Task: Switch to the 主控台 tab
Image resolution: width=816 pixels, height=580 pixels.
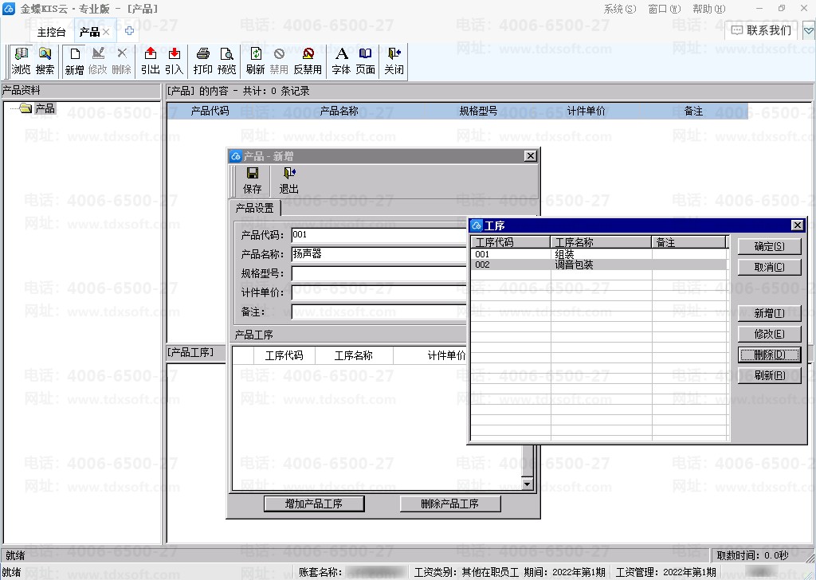Action: point(51,32)
